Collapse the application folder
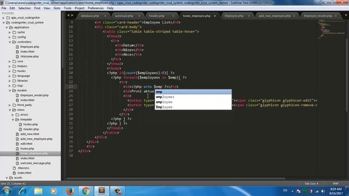349x196 pixels. point(7,28)
